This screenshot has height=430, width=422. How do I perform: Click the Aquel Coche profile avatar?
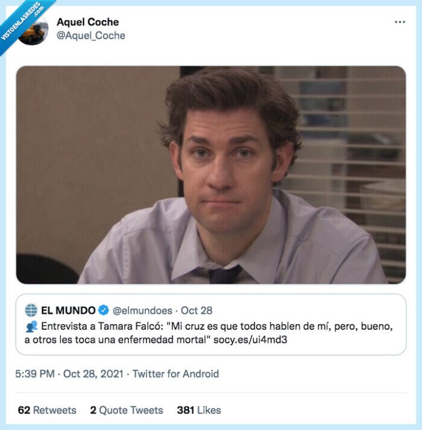[33, 30]
